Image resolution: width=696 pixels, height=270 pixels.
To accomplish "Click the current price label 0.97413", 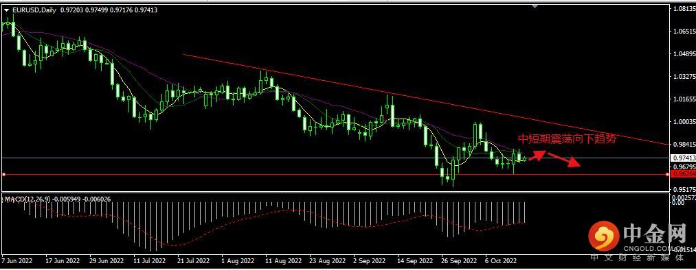I will (x=683, y=158).
